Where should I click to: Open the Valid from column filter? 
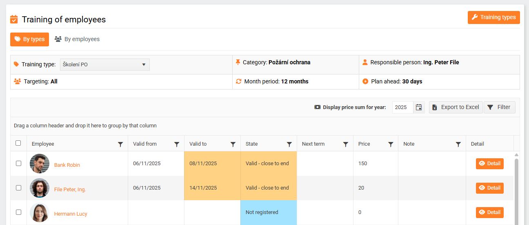[x=177, y=144]
